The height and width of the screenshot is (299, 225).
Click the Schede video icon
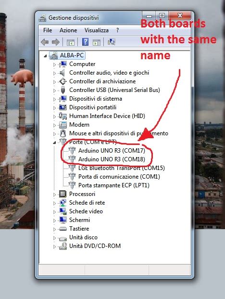[63, 211]
